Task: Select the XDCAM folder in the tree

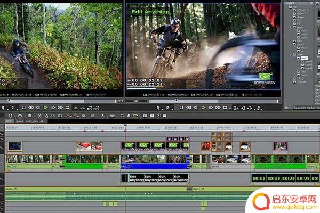Action: tap(302, 82)
